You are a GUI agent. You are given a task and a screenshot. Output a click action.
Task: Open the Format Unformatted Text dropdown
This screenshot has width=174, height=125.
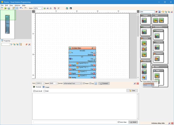(81, 83)
